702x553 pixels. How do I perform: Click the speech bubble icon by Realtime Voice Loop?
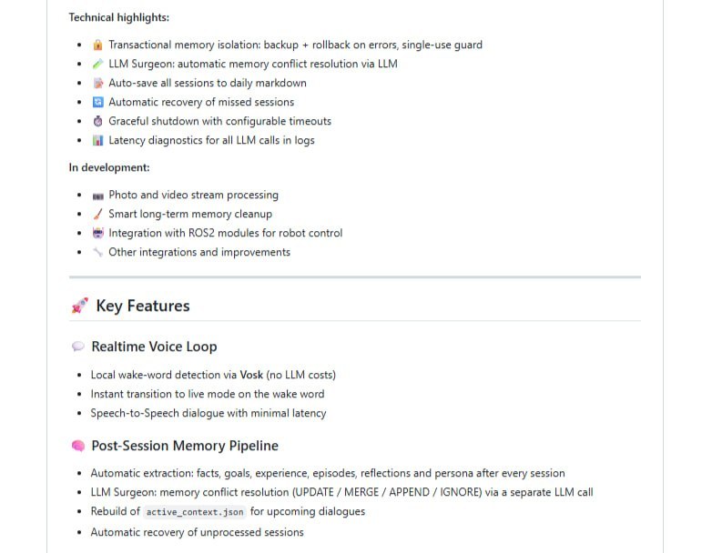pyautogui.click(x=78, y=347)
